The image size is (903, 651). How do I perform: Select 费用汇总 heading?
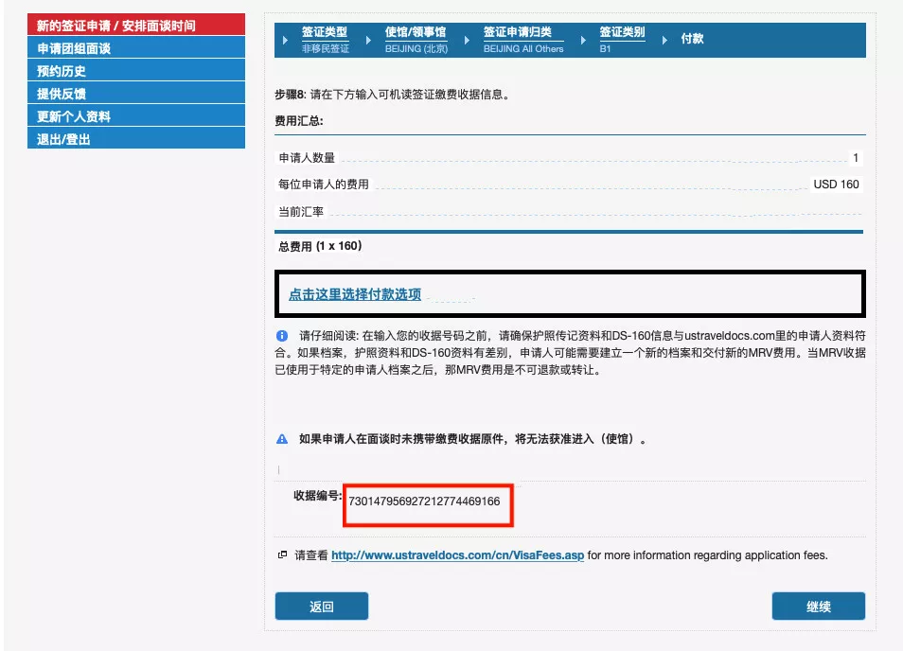[x=299, y=121]
